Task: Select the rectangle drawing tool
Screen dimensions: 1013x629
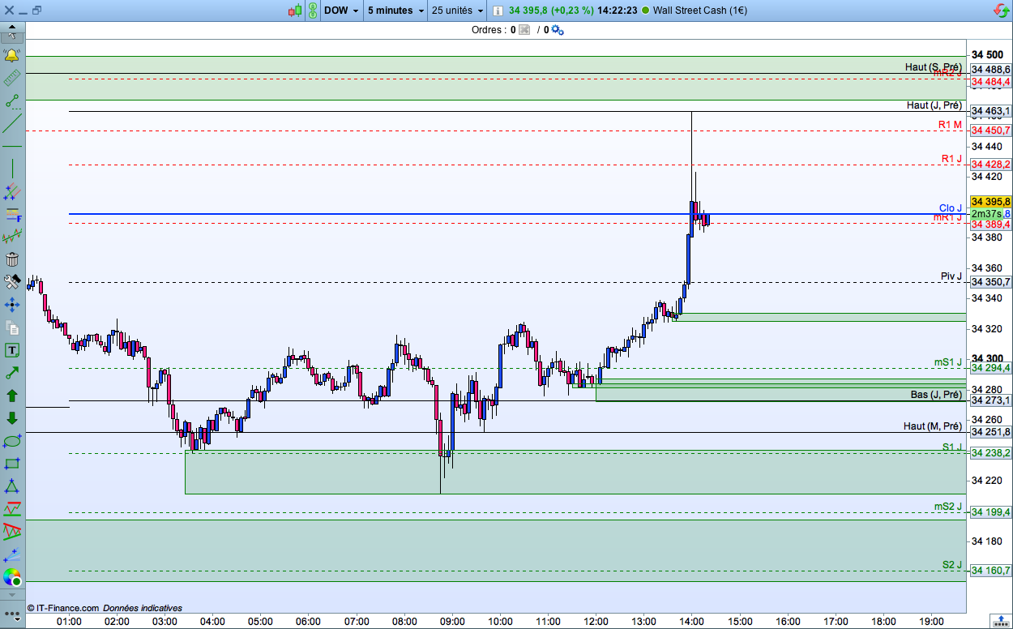Action: pyautogui.click(x=12, y=464)
